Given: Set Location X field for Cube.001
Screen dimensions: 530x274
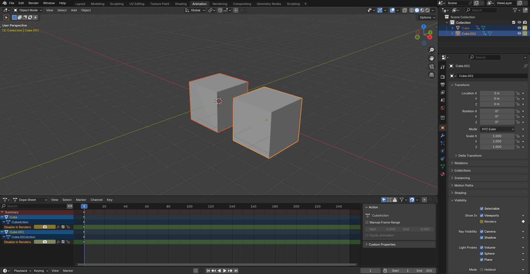Looking at the screenshot, I should click(497, 93).
